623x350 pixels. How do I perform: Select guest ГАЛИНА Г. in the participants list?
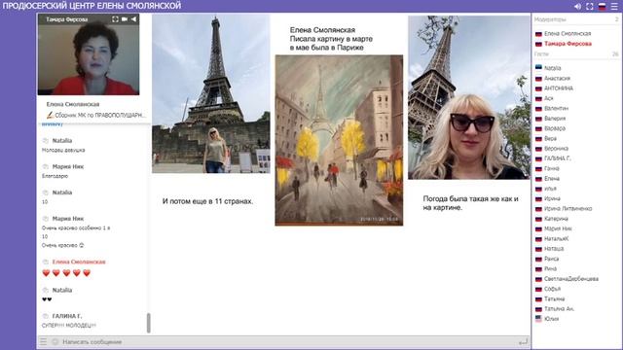(558, 158)
